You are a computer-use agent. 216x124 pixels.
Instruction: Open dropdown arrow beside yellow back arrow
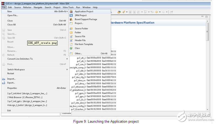[160, 12]
